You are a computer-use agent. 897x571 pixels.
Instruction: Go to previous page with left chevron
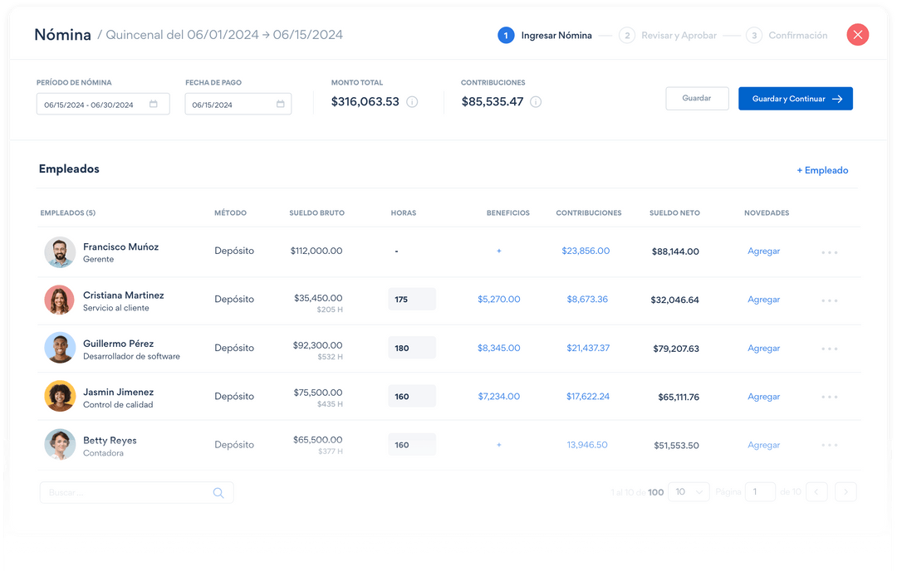tap(816, 491)
